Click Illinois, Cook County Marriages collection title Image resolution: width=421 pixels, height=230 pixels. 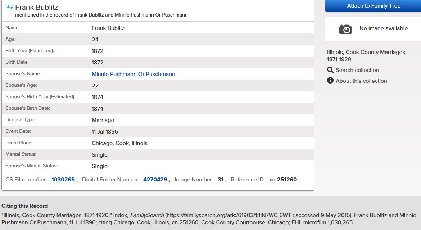tap(367, 56)
